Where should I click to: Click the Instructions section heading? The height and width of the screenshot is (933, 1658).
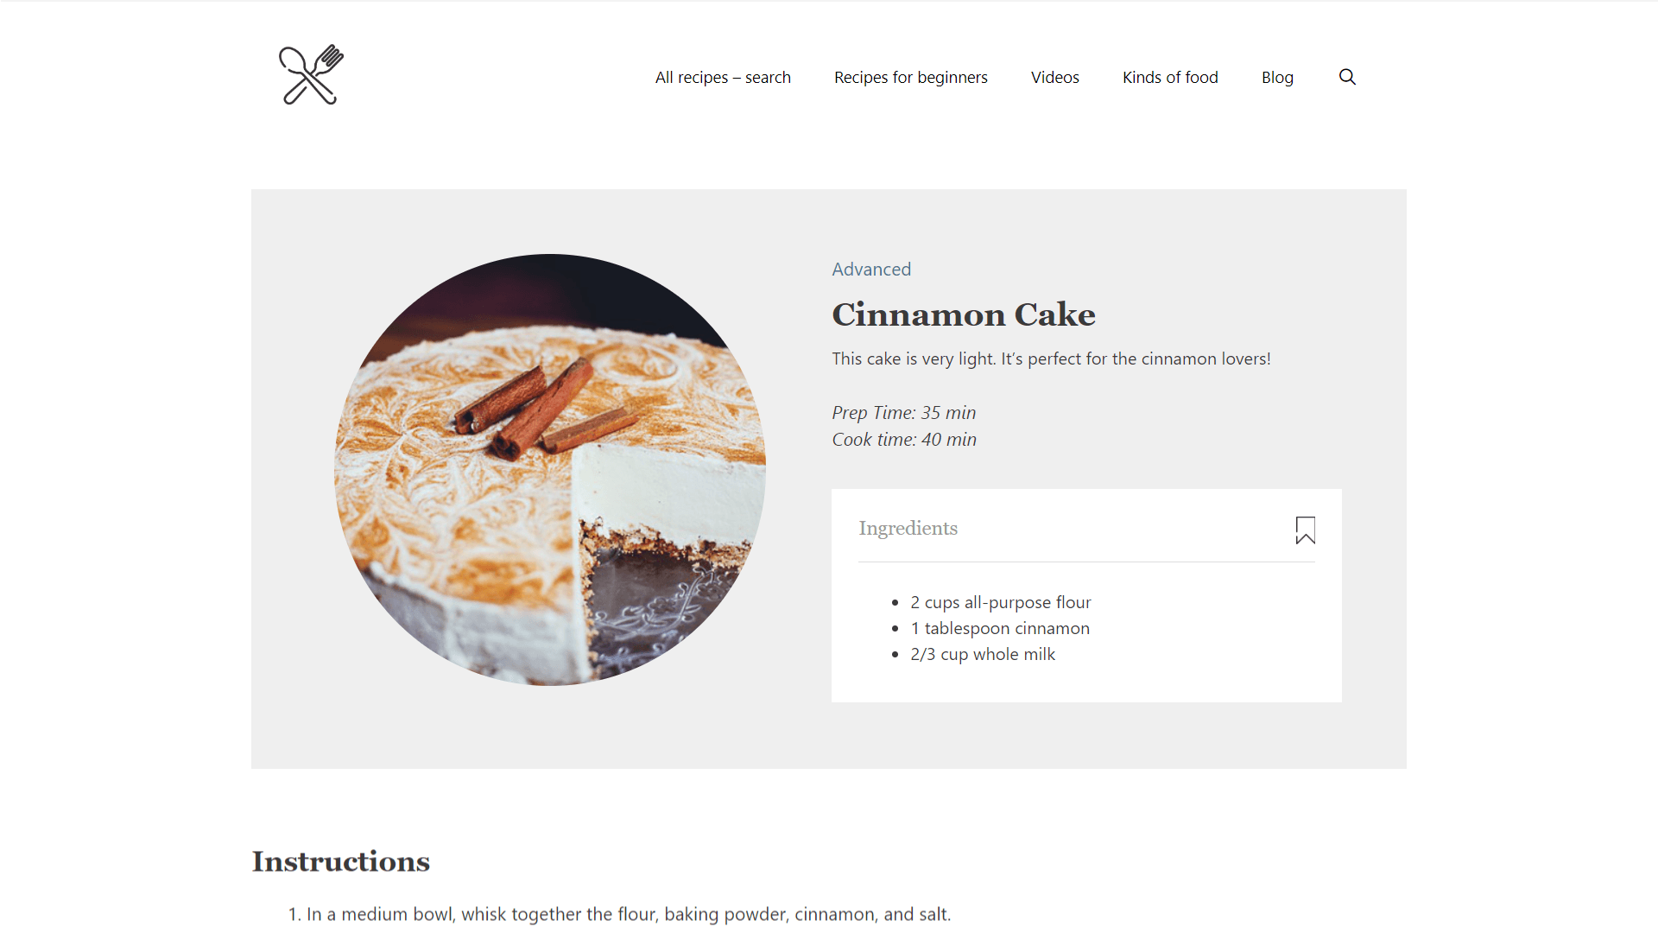(340, 861)
